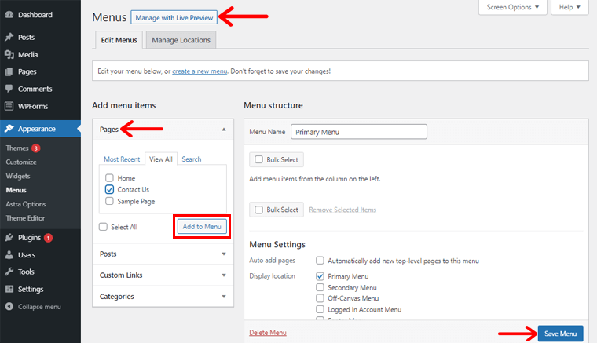Click the Pages icon in the sidebar
Image resolution: width=597 pixels, height=343 pixels.
(x=9, y=71)
